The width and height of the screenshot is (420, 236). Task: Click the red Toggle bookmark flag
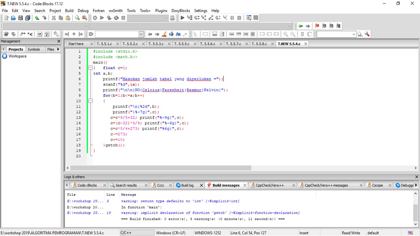point(317,26)
